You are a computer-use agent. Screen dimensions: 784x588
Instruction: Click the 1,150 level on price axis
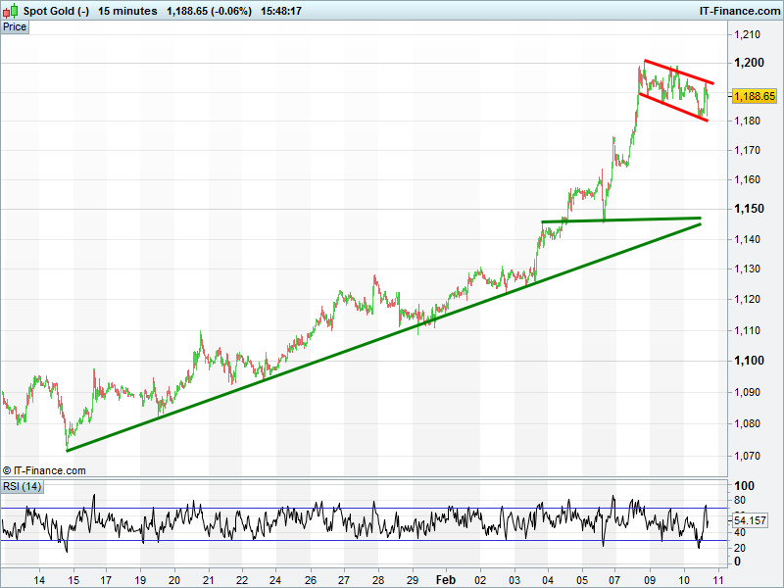(x=748, y=209)
